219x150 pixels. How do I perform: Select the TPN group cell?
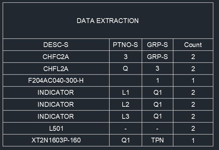click(157, 140)
